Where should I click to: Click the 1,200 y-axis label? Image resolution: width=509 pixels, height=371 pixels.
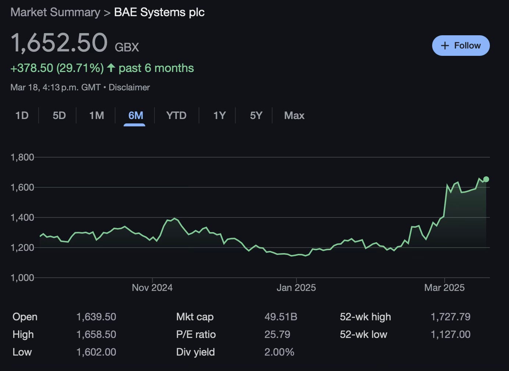pos(22,248)
